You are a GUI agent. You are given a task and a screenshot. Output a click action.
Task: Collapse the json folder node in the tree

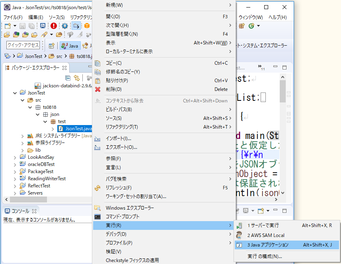pos(37,115)
